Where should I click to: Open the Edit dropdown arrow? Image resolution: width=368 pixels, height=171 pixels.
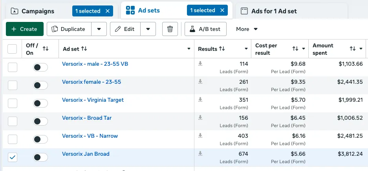[x=148, y=29]
